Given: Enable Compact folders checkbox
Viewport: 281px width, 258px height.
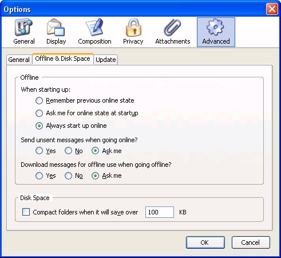Looking at the screenshot, I should [x=26, y=212].
